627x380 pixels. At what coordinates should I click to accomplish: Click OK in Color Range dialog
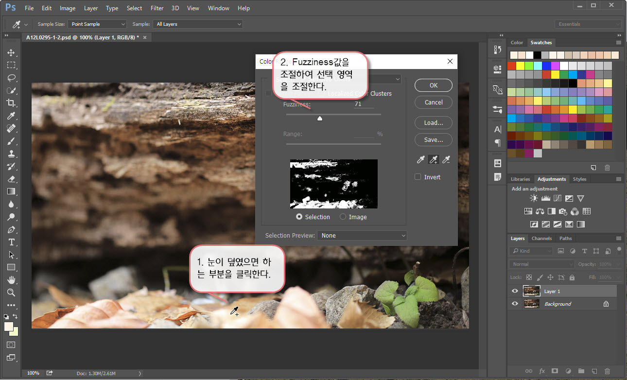[434, 85]
